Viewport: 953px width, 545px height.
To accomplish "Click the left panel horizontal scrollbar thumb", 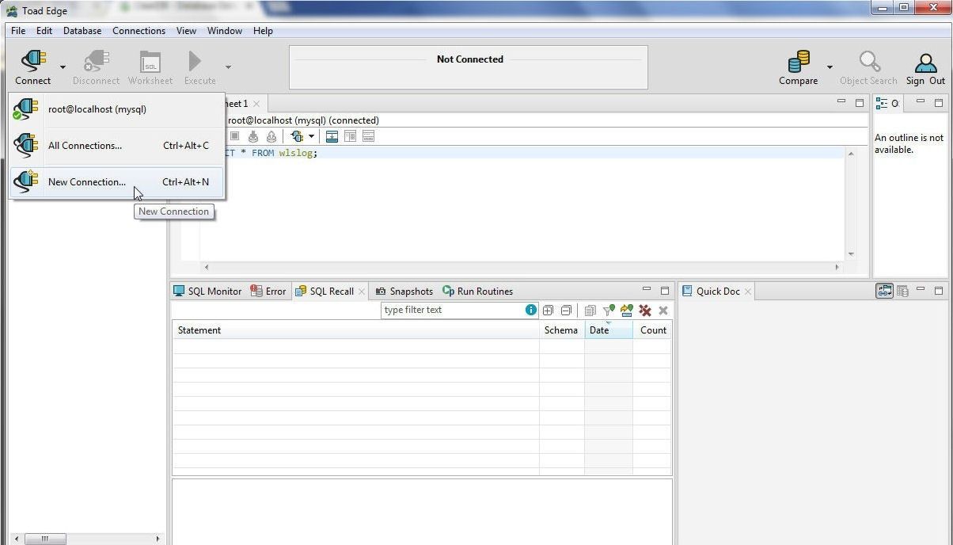I will [45, 539].
